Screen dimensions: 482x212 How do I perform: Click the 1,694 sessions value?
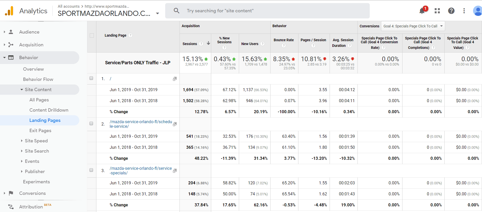[x=188, y=90]
